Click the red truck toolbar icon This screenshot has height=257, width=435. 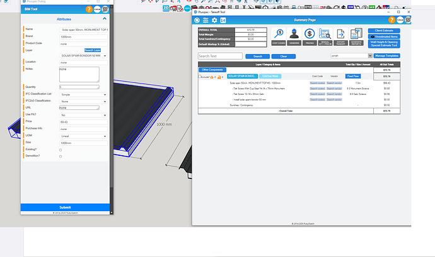[173, 9]
